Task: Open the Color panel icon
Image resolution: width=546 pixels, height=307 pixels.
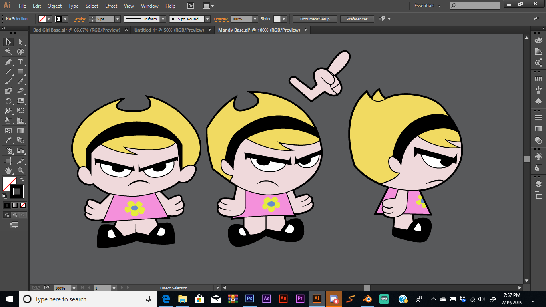Action: click(x=538, y=40)
